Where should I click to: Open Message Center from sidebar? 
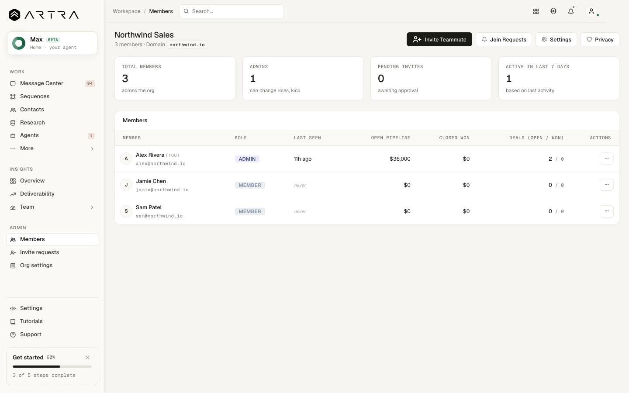click(x=52, y=83)
